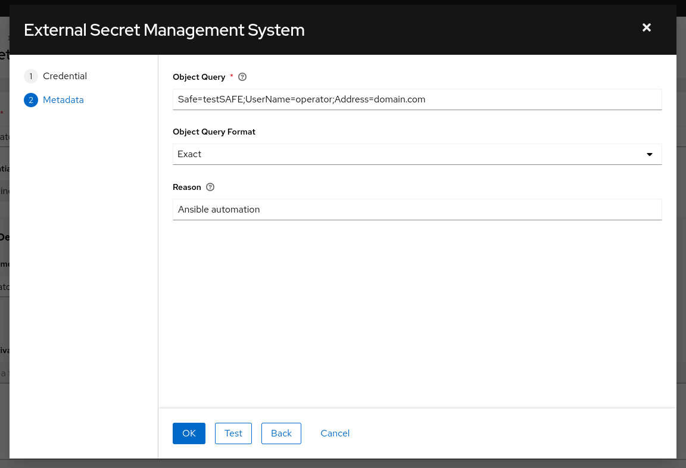Screen dimensions: 686x468
Task: Open the Object Query Format dropdown
Action: coord(417,154)
